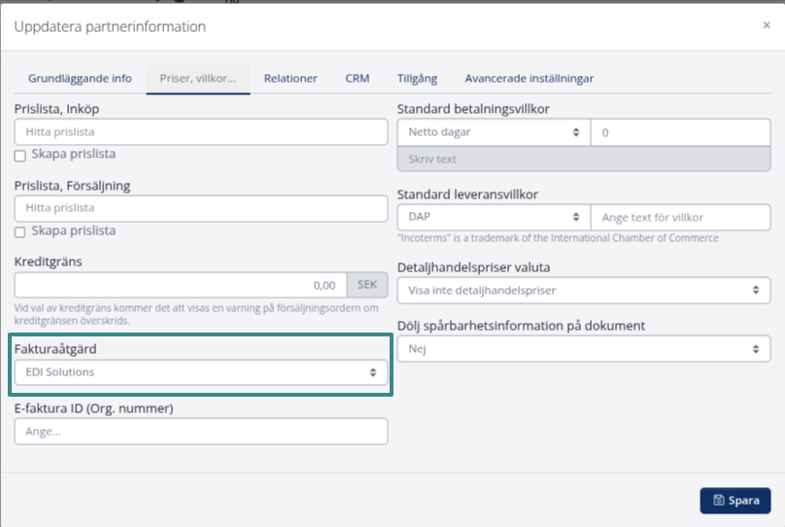Click the Ange text för villkor field

(x=680, y=218)
